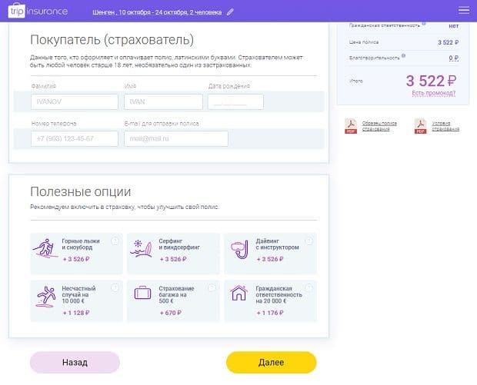Click the trip insurance logo
This screenshot has height=385, width=477.
tap(38, 11)
